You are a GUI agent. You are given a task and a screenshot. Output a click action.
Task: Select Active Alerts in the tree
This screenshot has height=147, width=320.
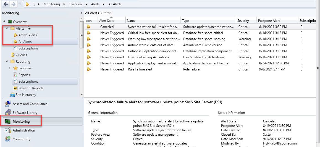[27, 35]
